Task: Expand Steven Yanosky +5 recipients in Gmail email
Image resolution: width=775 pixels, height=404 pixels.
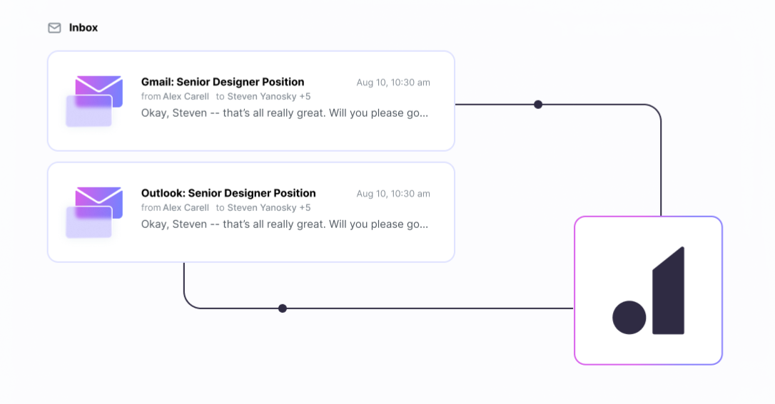Action: tap(269, 97)
